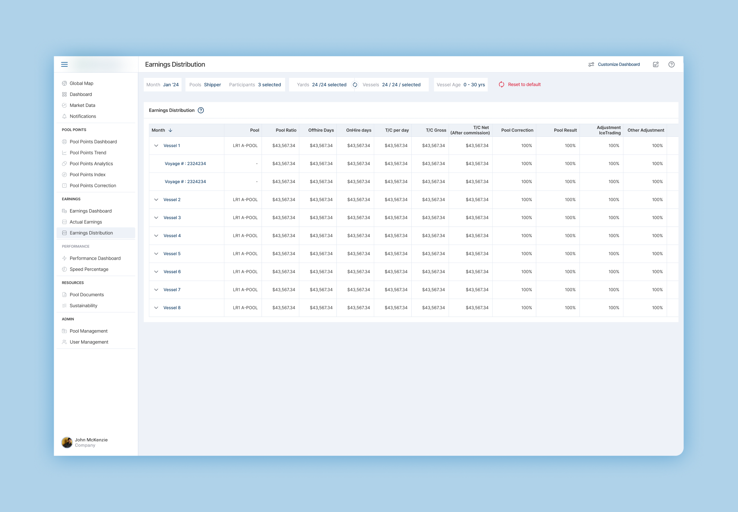Open the Vessel Age filter dropdown
Viewport: 738px width, 512px height.
click(461, 85)
